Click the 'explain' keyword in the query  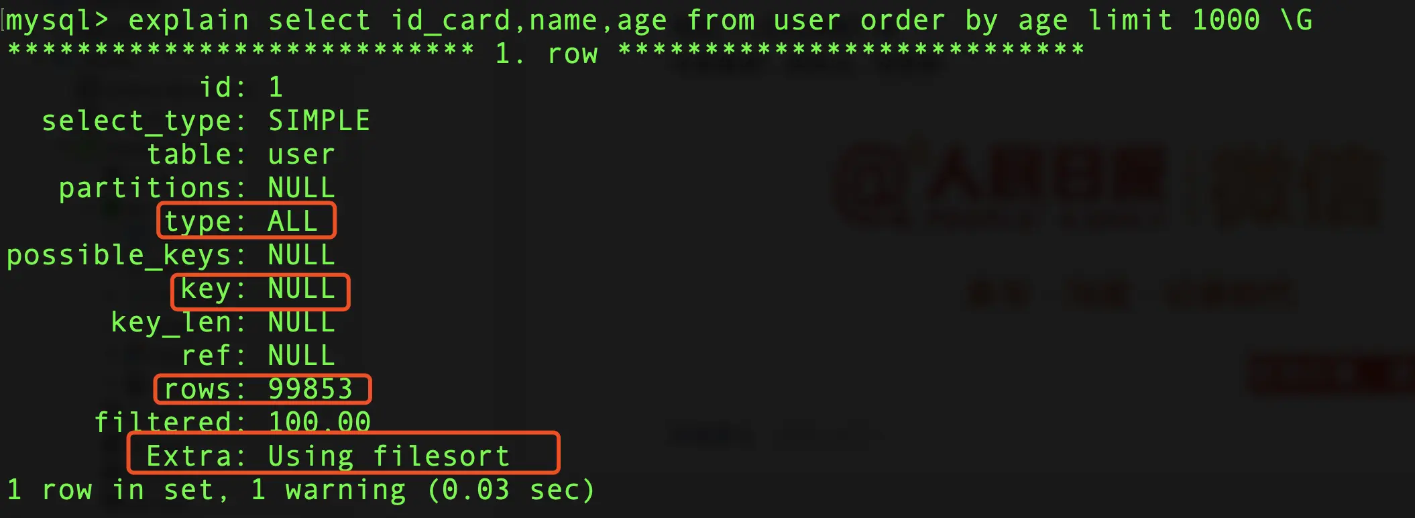pos(188,21)
